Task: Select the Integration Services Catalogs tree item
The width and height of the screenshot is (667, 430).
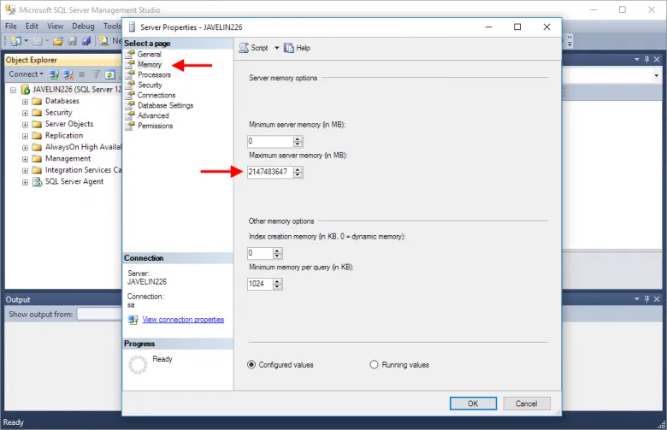Action: pyautogui.click(x=84, y=170)
